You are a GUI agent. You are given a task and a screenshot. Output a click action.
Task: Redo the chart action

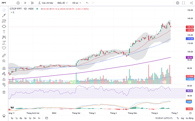click(93, 3)
